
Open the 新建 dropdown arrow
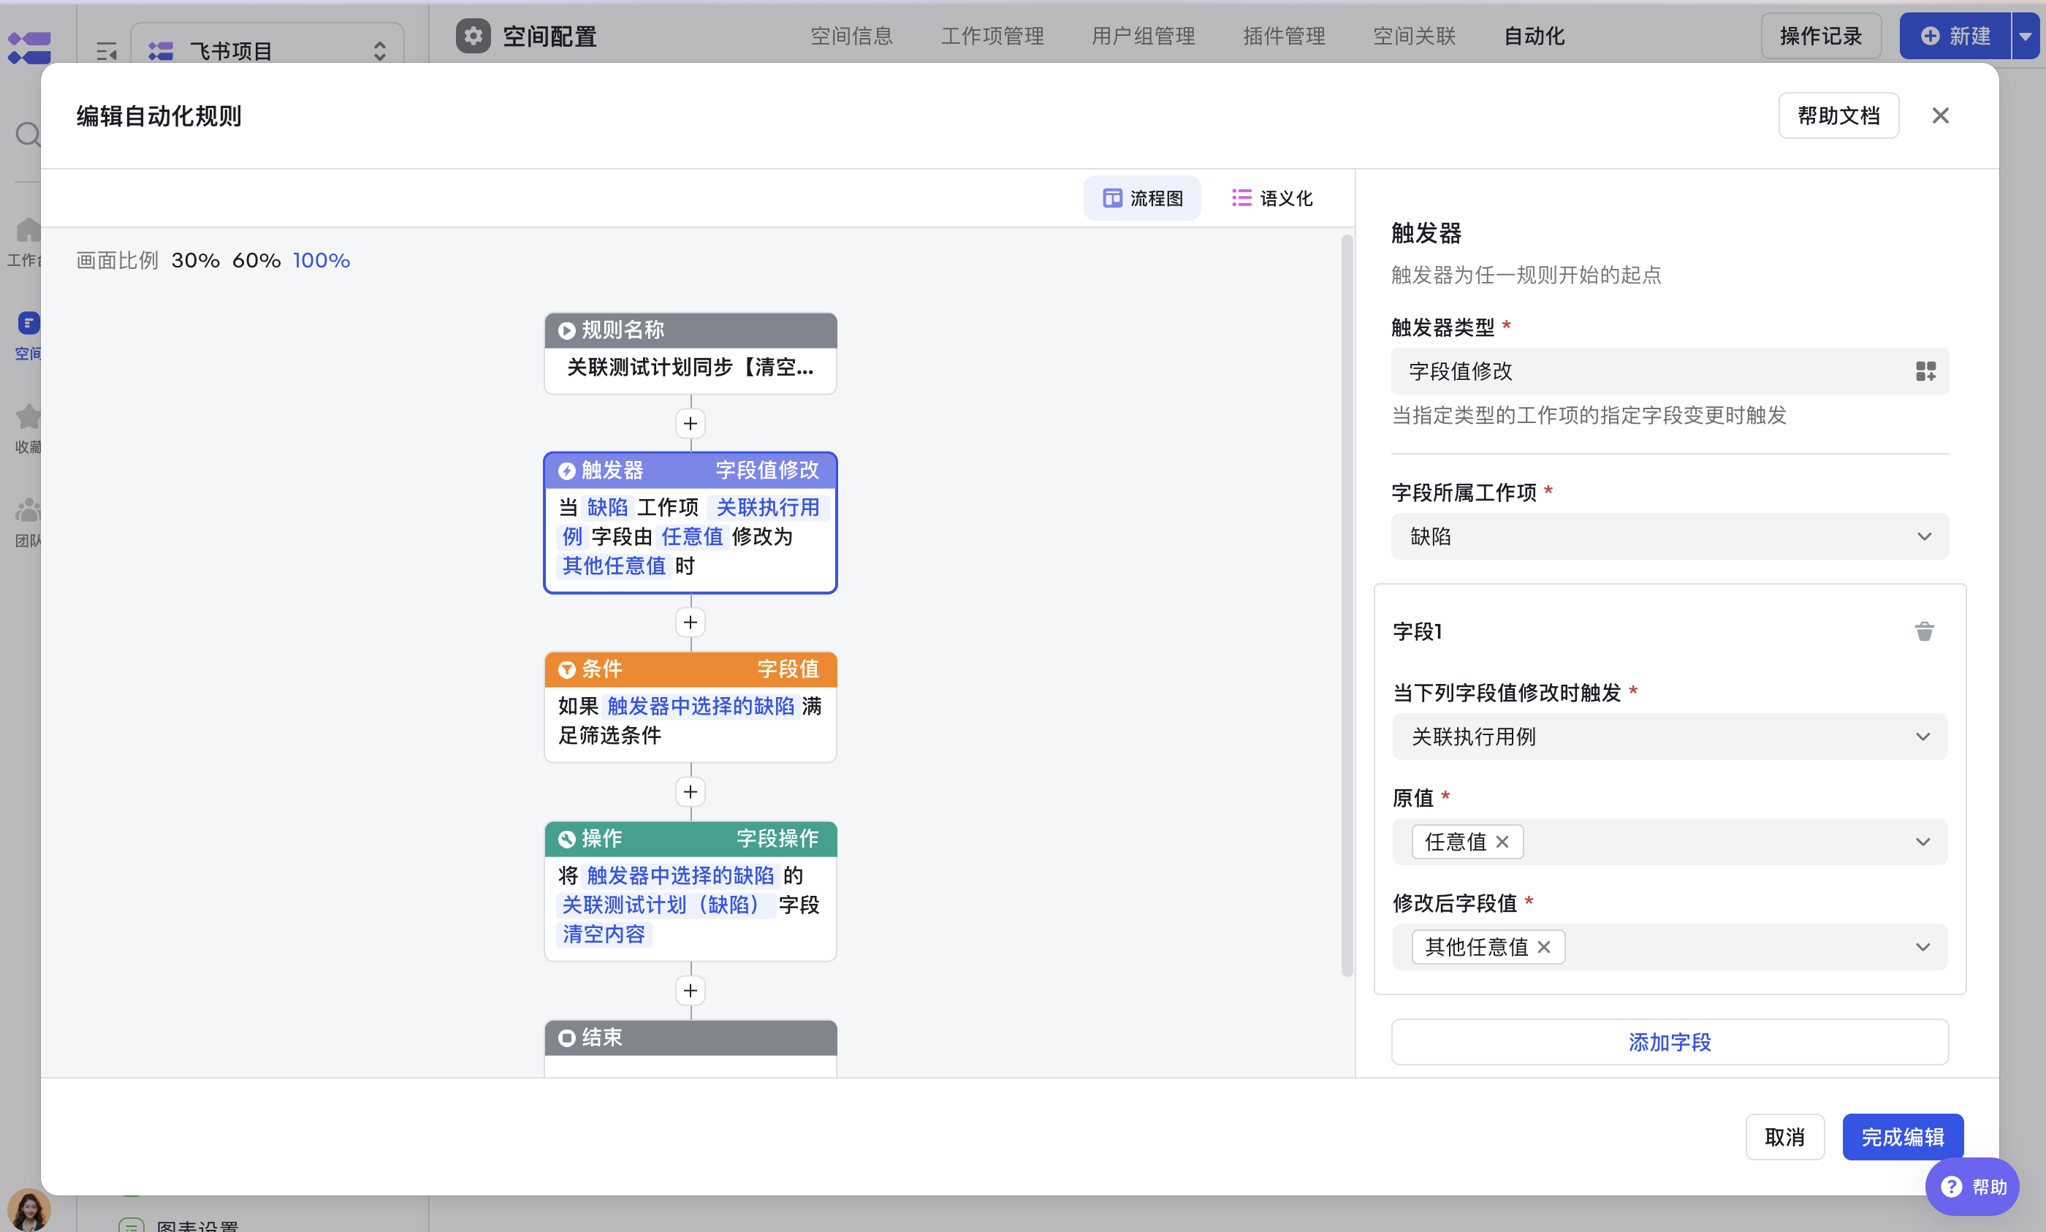(x=2026, y=36)
